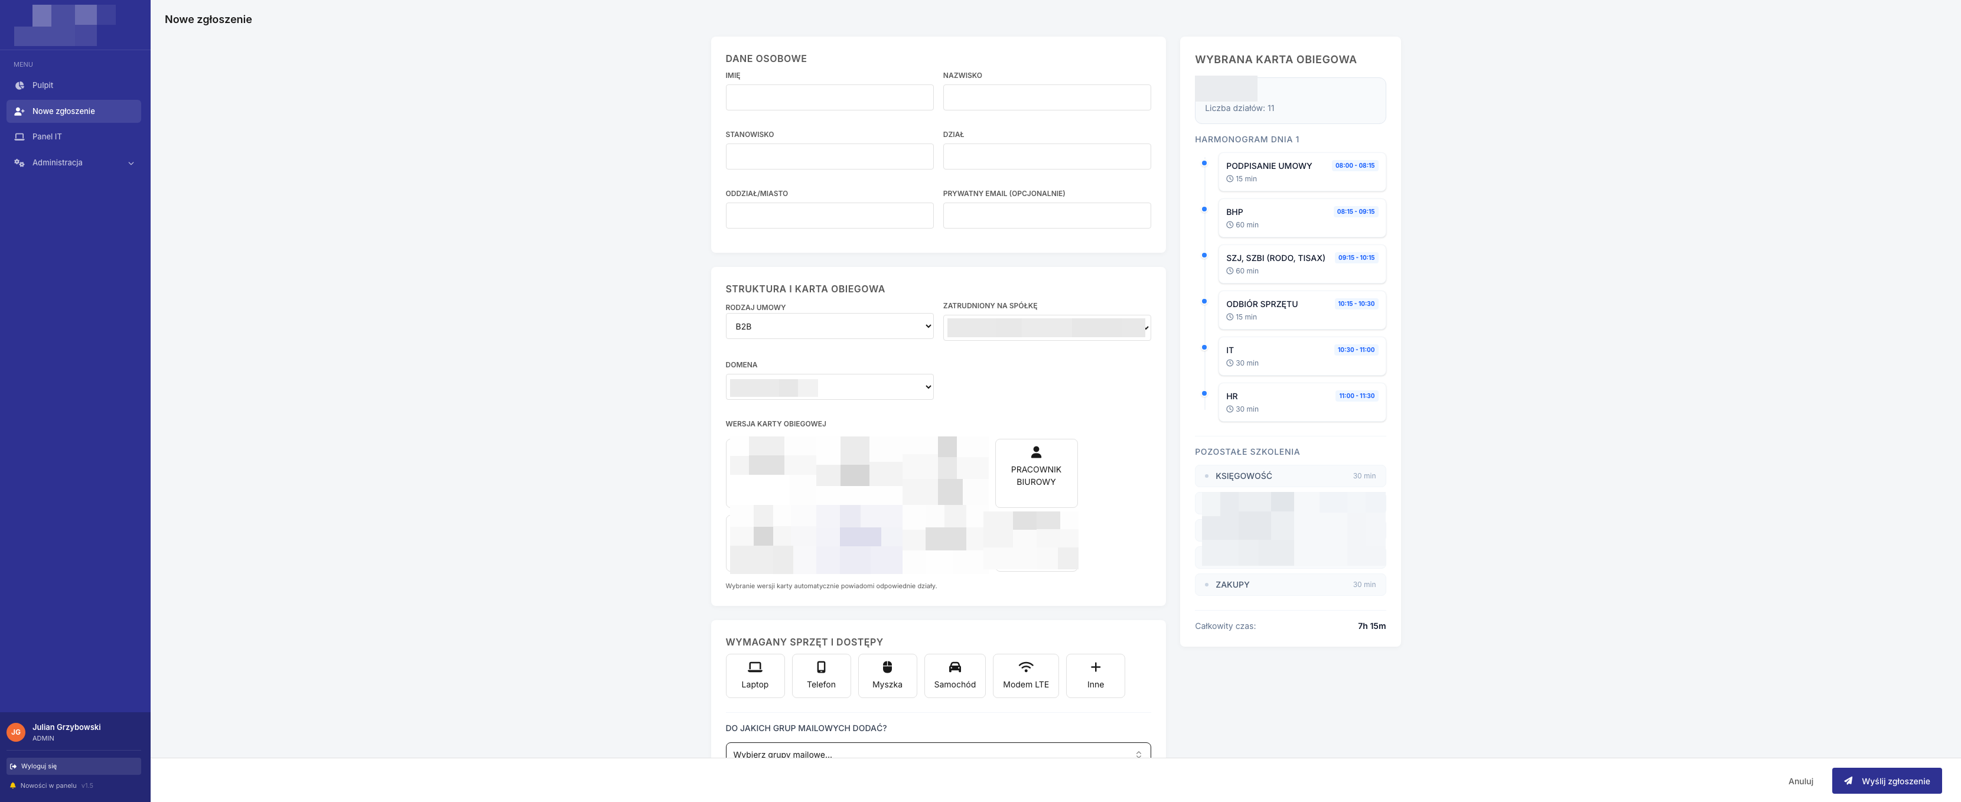Click the Zakupy training row
Screen dimensions: 1961x802
1291,585
